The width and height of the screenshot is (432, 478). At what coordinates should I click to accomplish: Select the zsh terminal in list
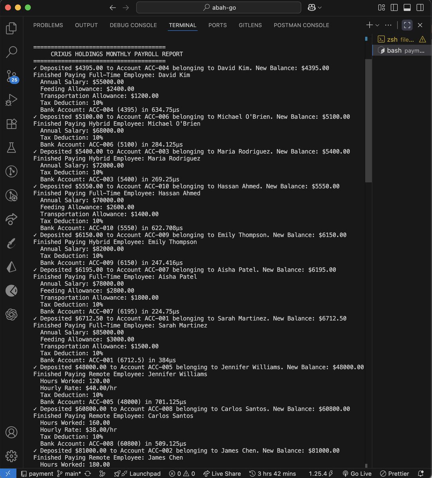tap(402, 39)
